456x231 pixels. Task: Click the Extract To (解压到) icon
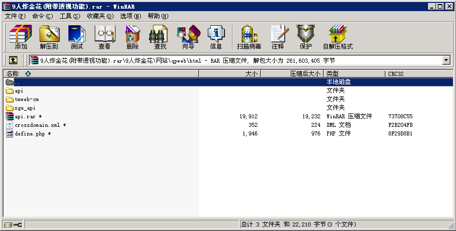tap(49, 37)
